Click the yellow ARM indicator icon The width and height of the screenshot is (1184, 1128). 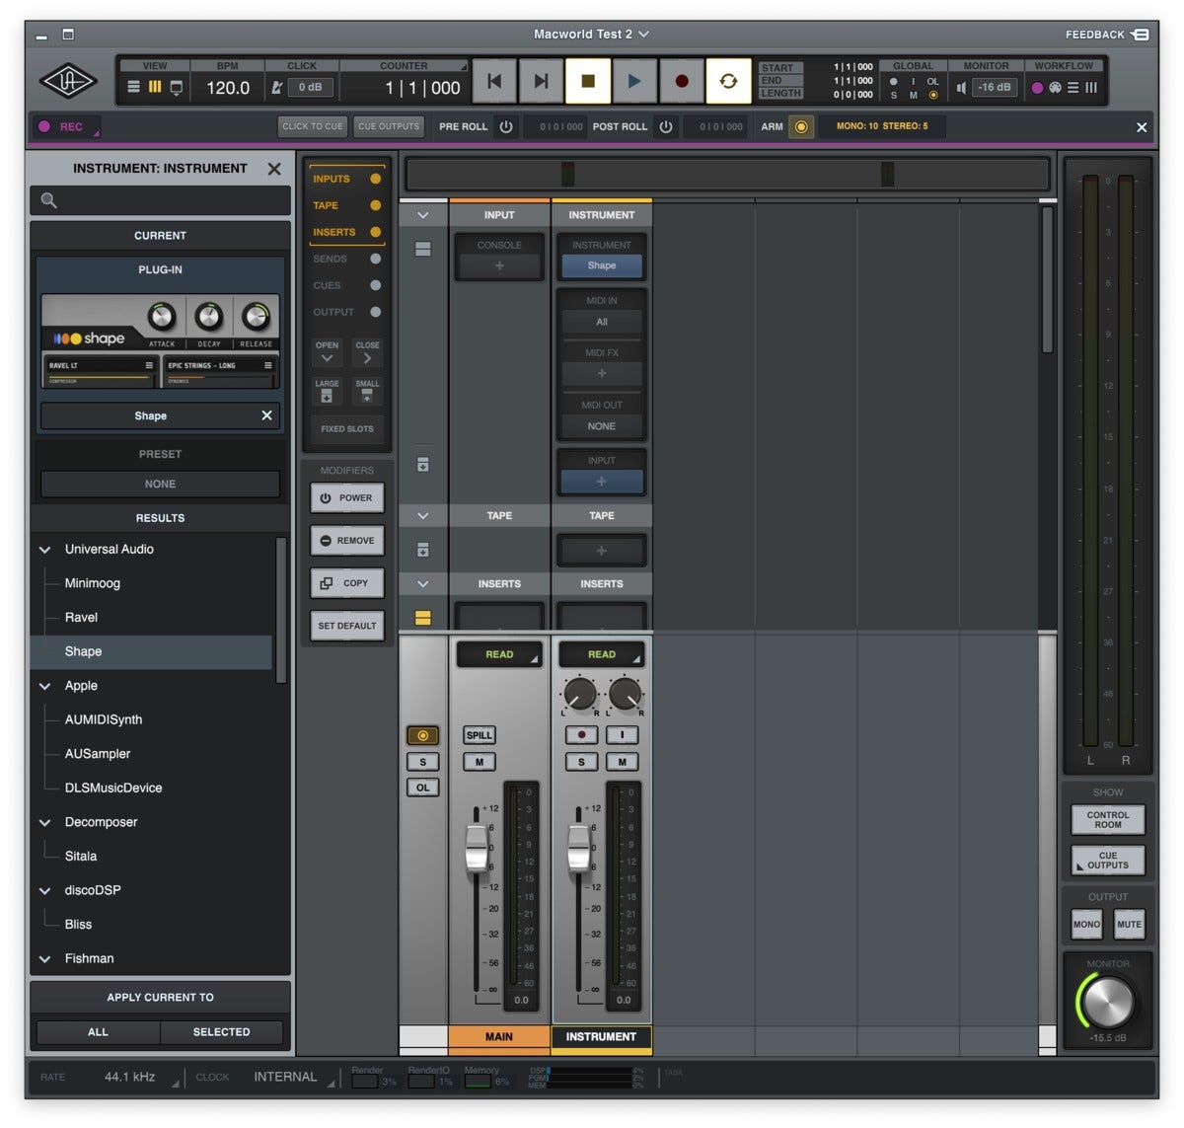pyautogui.click(x=801, y=126)
